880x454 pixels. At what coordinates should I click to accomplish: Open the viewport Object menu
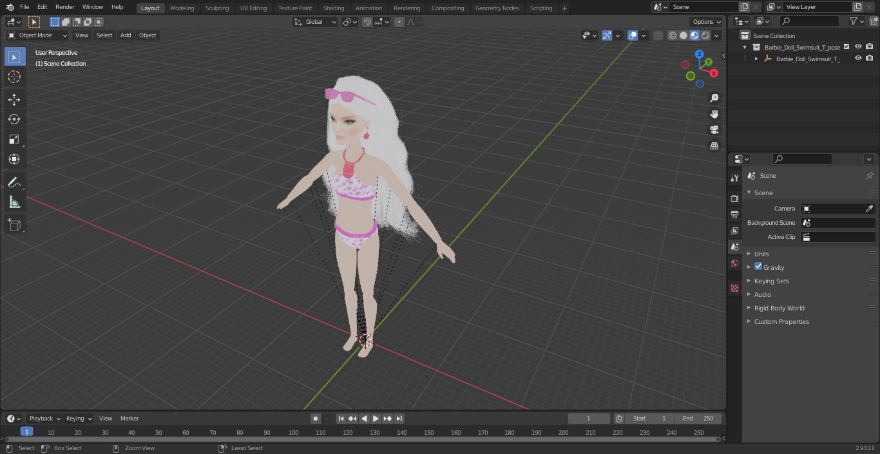(x=148, y=35)
